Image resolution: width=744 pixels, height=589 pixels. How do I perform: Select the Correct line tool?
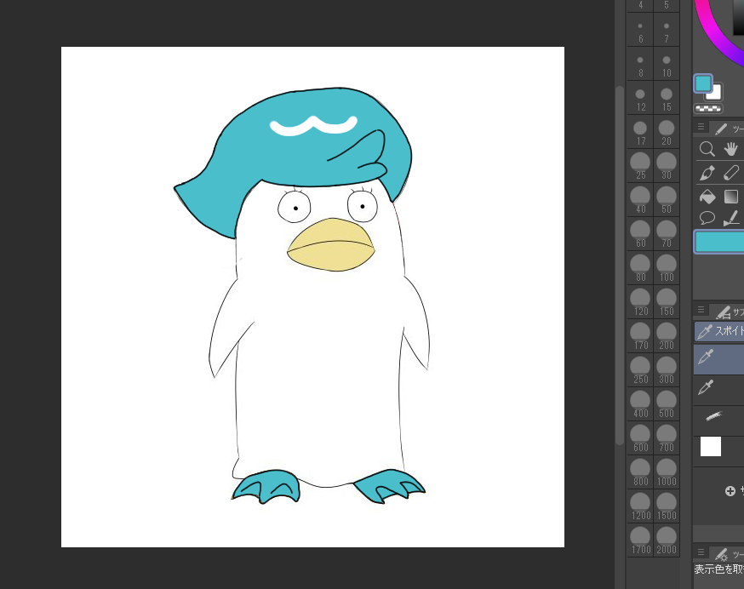pyautogui.click(x=731, y=218)
